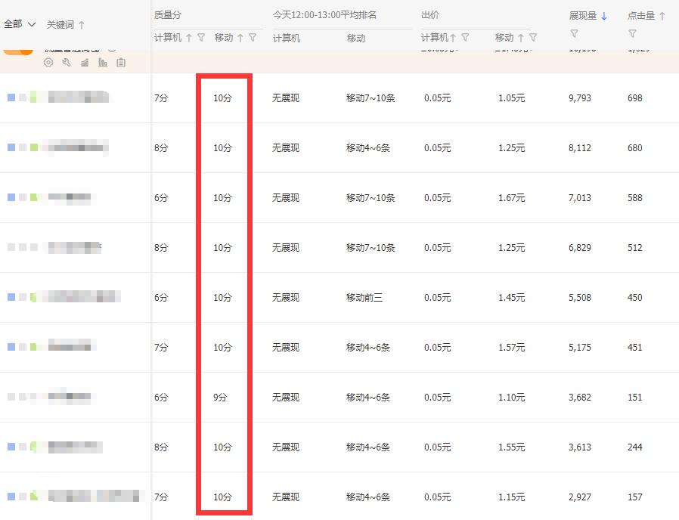Open the 移动 bid filter funnel under 出价
This screenshot has width=679, height=520.
tap(532, 36)
